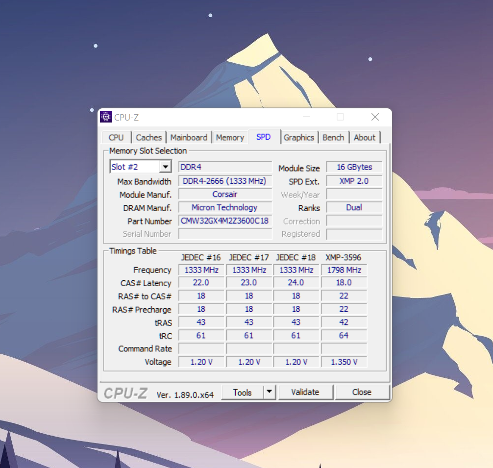Screen dimensions: 493x468
Task: Show the About tab
Action: (x=365, y=137)
